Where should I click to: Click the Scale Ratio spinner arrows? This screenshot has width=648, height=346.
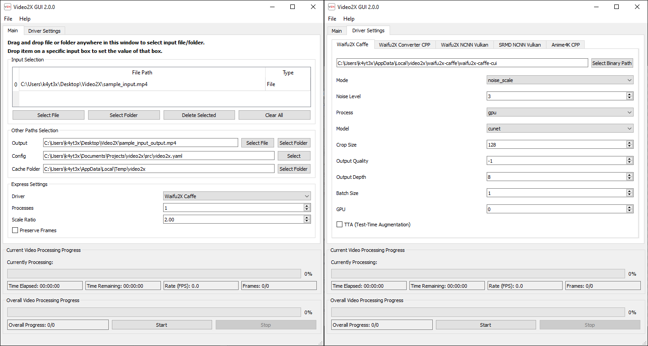(x=307, y=220)
